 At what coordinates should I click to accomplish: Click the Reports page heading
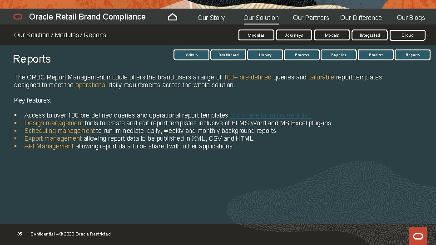[x=32, y=59]
